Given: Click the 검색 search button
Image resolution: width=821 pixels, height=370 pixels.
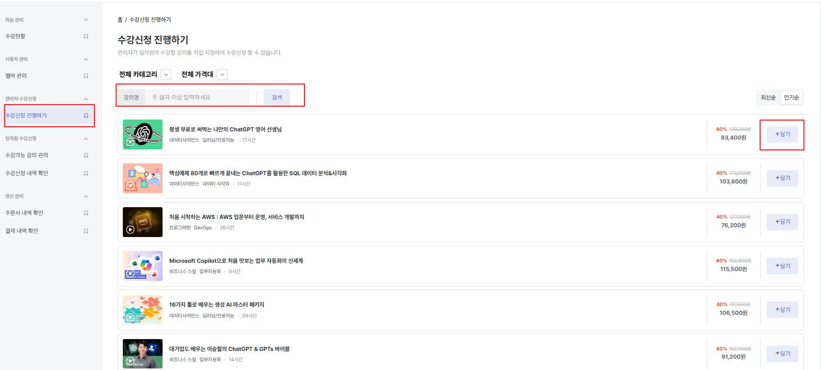Looking at the screenshot, I should pyautogui.click(x=277, y=97).
